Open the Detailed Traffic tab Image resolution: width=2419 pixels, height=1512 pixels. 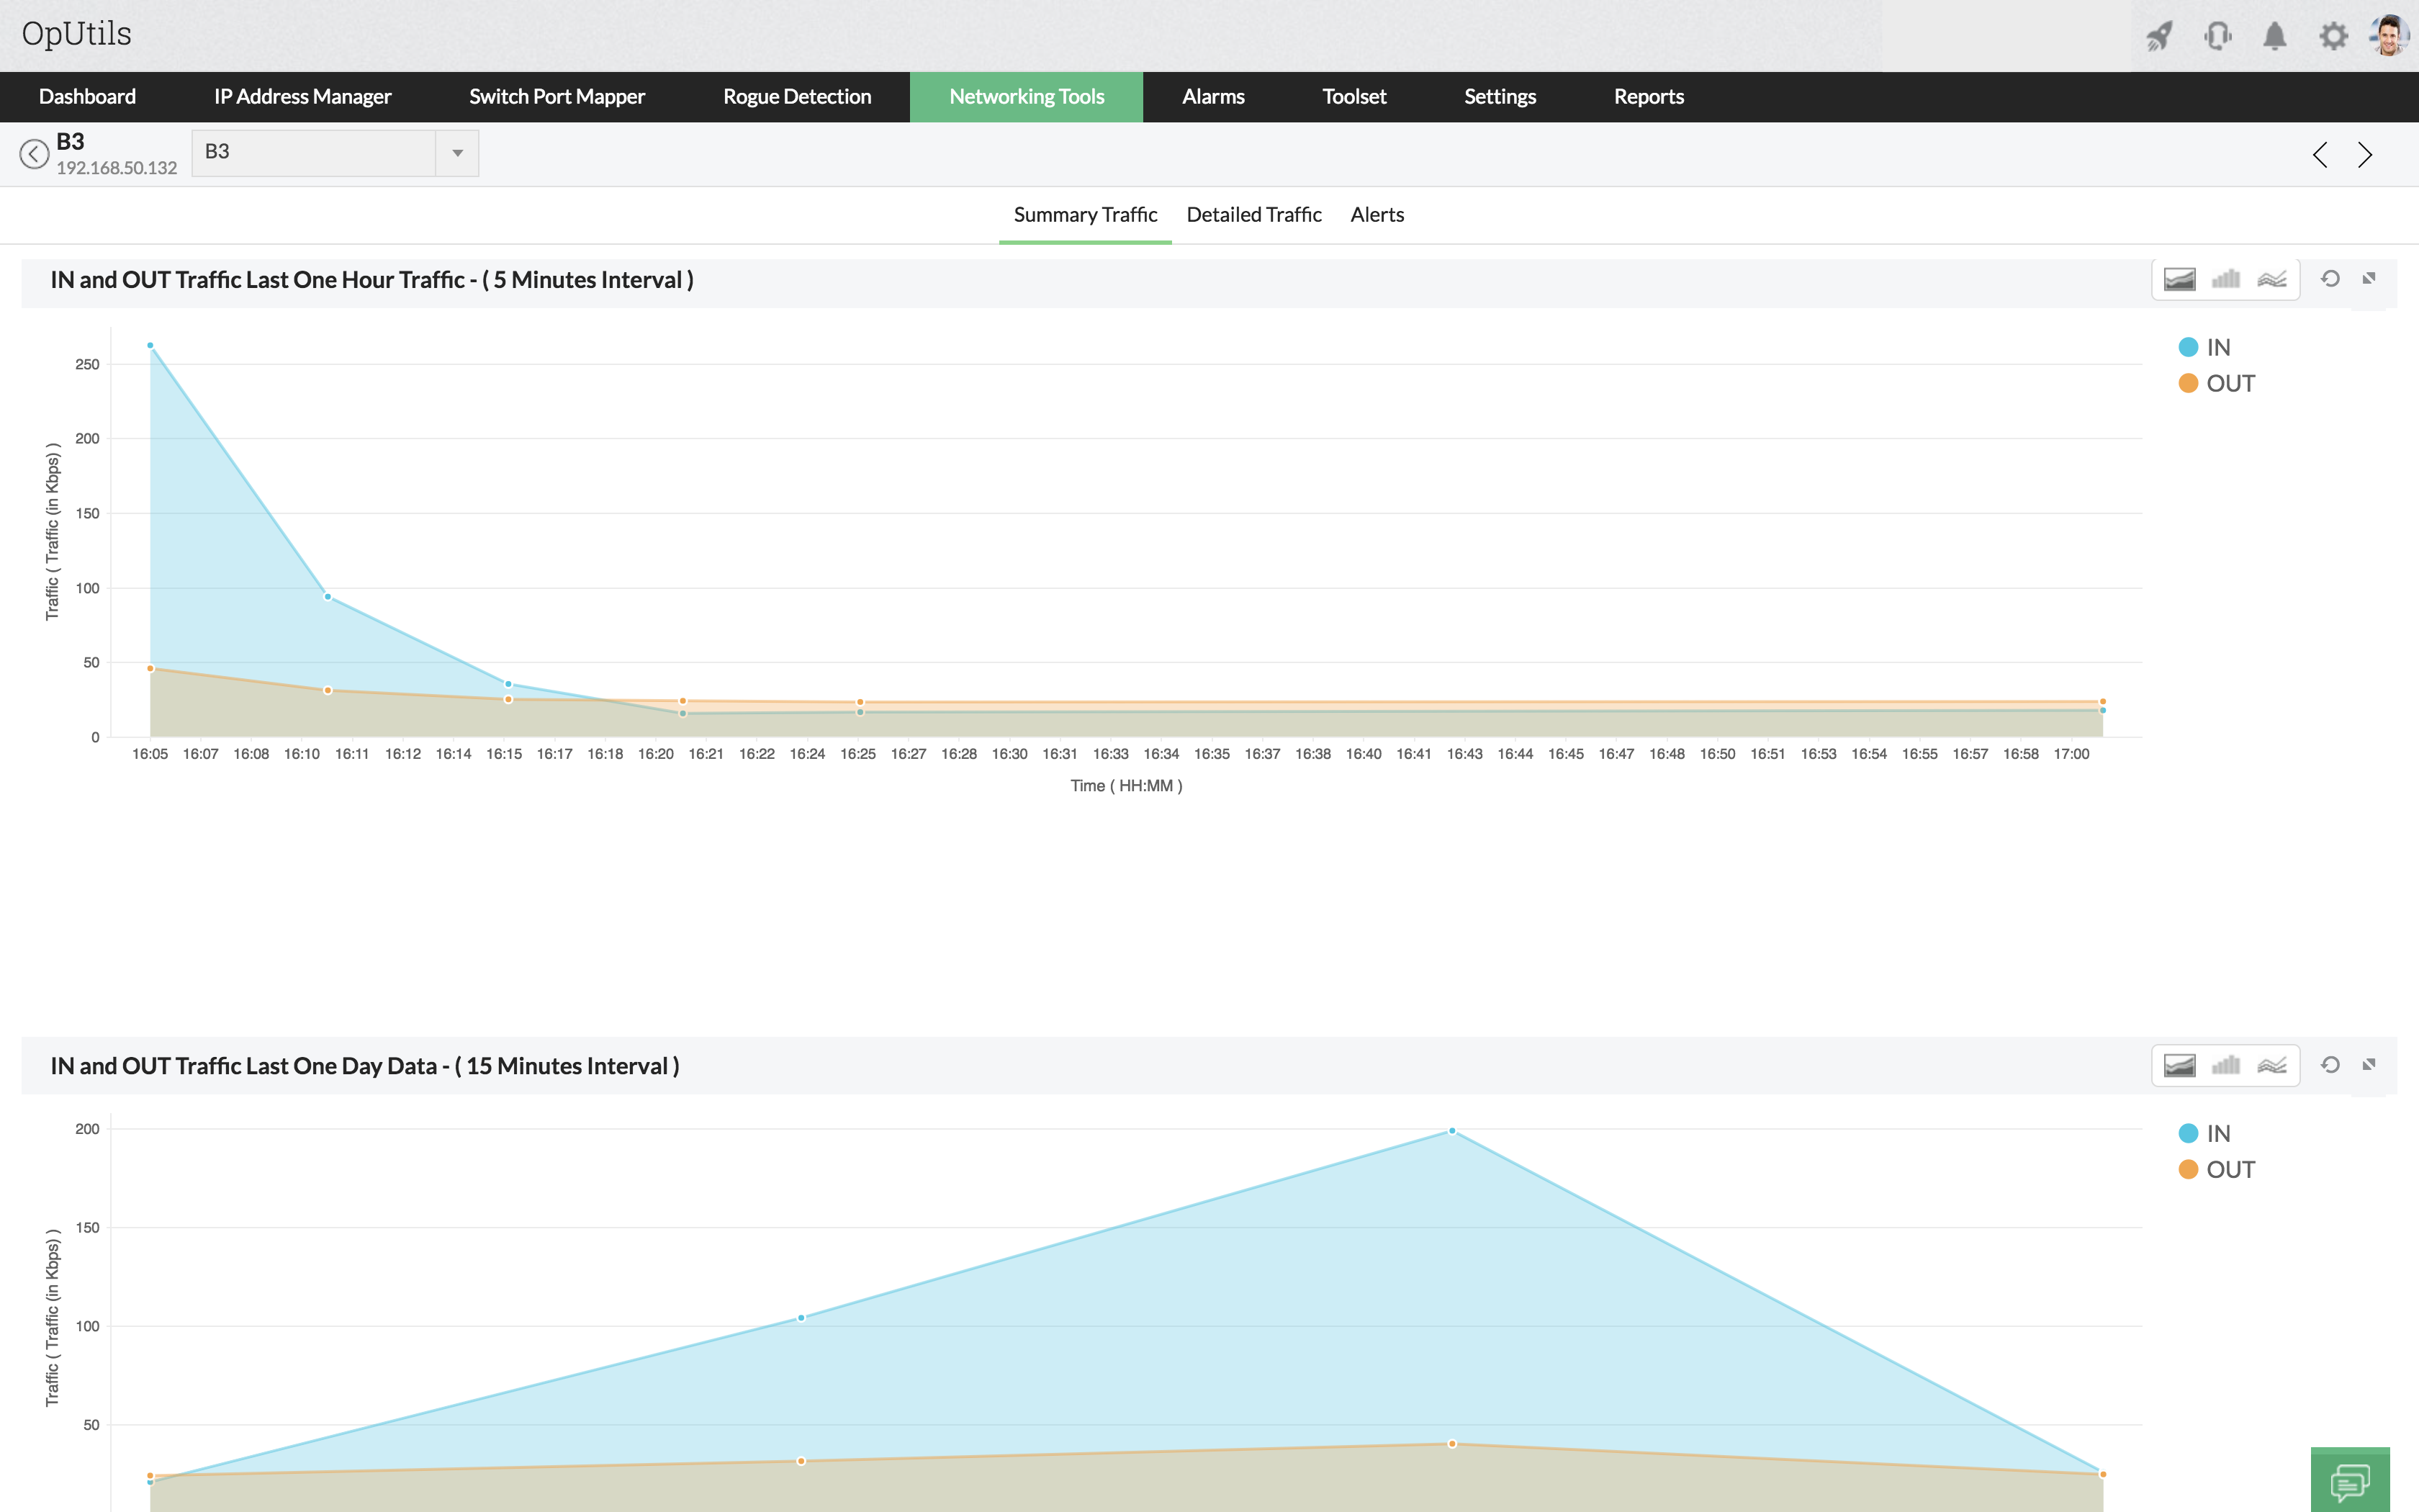1253,215
